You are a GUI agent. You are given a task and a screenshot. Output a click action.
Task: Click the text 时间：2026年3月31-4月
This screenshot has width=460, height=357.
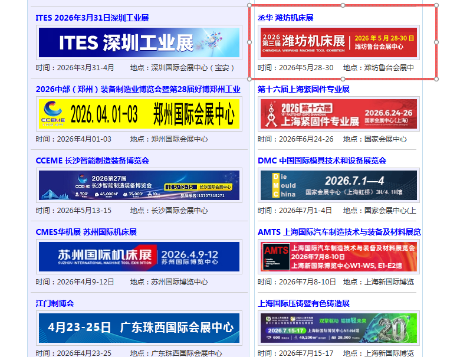pyautogui.click(x=75, y=68)
